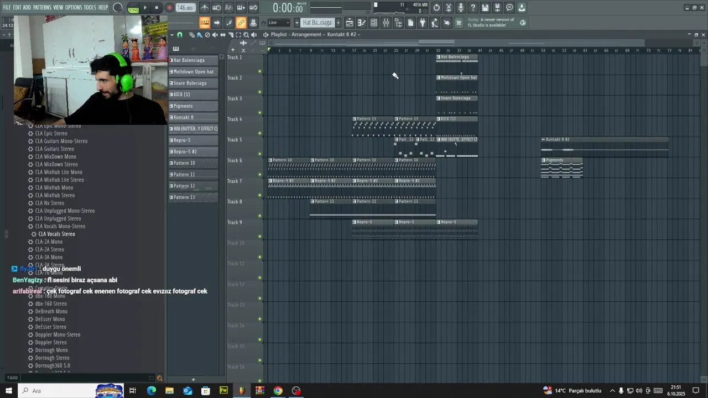Select the playlist slip tool

(x=223, y=35)
